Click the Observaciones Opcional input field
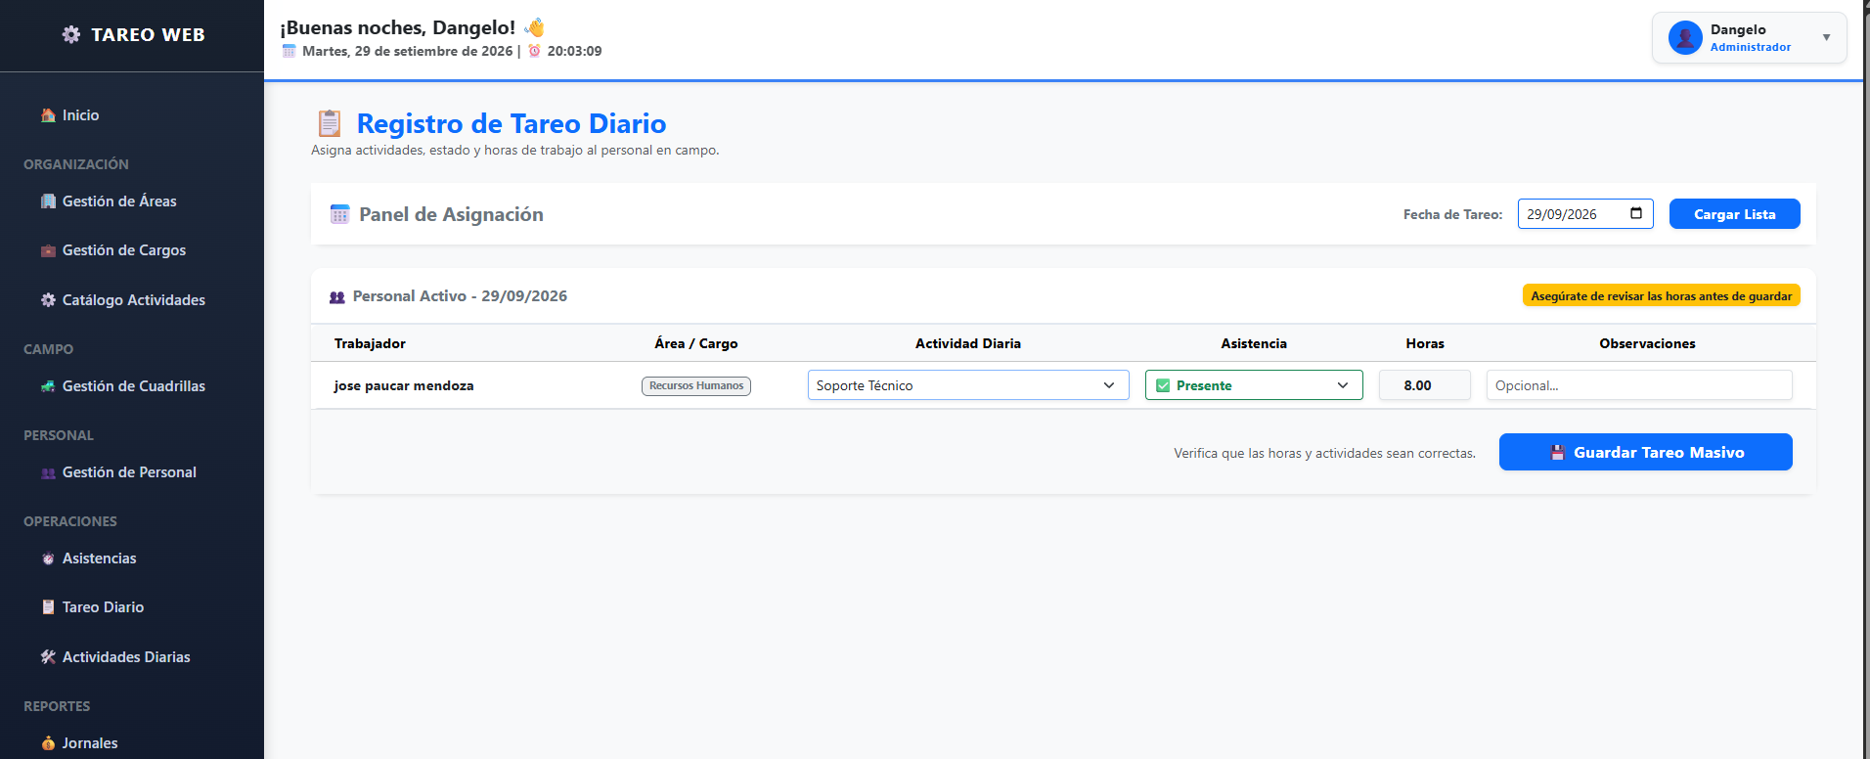 pos(1639,385)
